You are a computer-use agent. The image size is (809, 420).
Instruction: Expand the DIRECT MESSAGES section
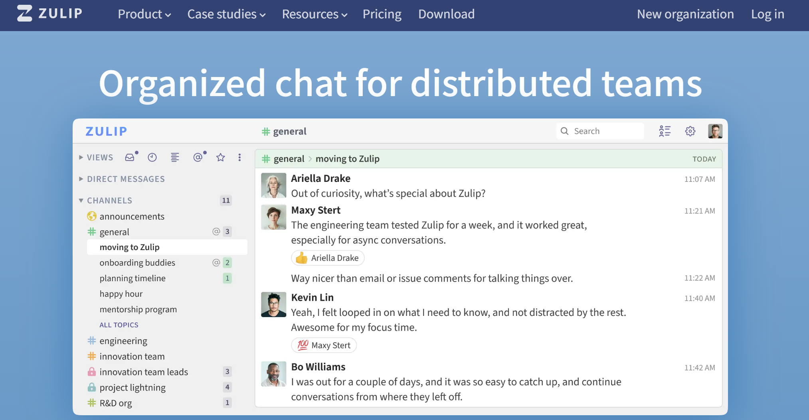[122, 179]
